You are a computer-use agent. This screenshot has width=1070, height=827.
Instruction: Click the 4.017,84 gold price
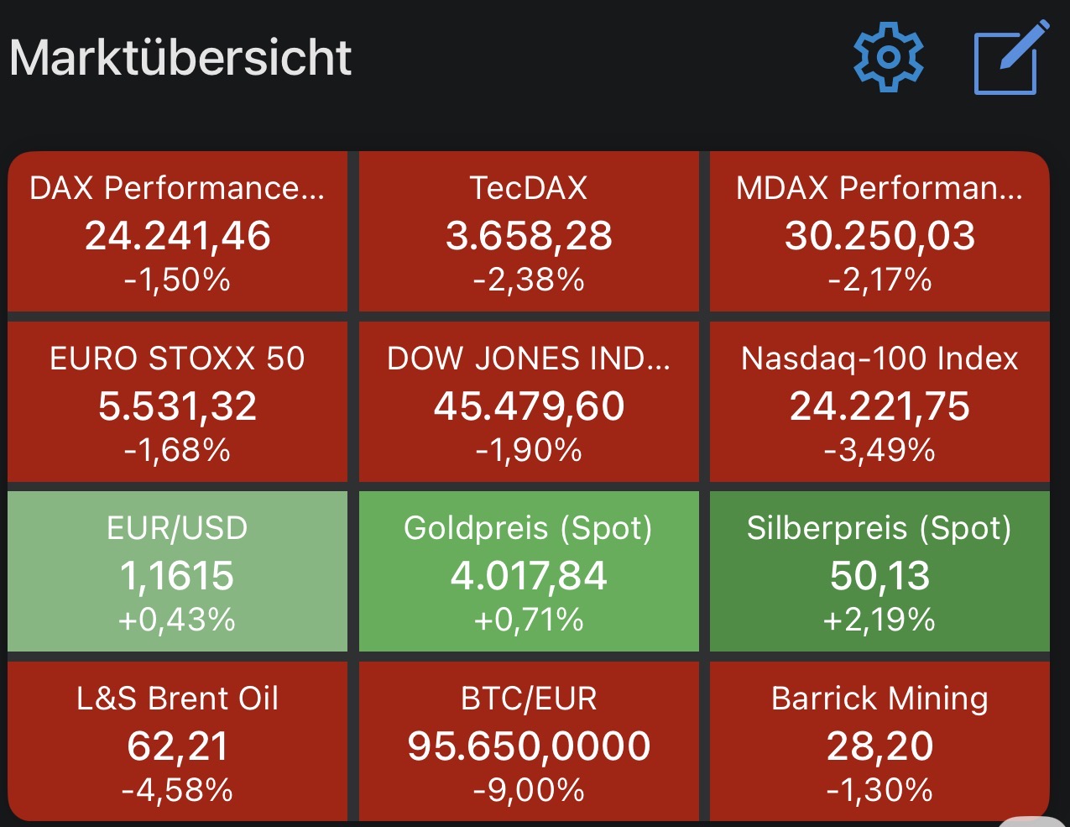(x=529, y=576)
